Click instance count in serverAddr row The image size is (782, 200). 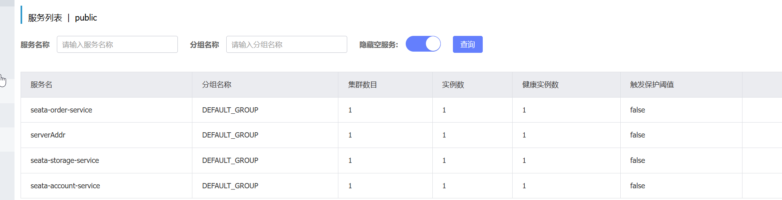point(444,135)
